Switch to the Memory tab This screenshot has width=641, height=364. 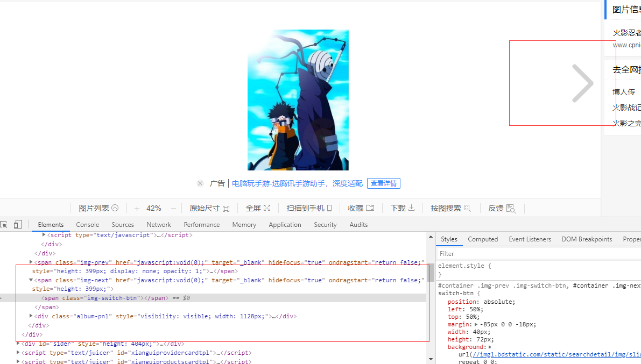click(x=244, y=225)
